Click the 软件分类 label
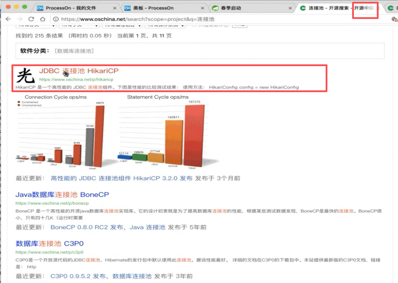Screen dimensions: 398x283 pyautogui.click(x=35, y=51)
